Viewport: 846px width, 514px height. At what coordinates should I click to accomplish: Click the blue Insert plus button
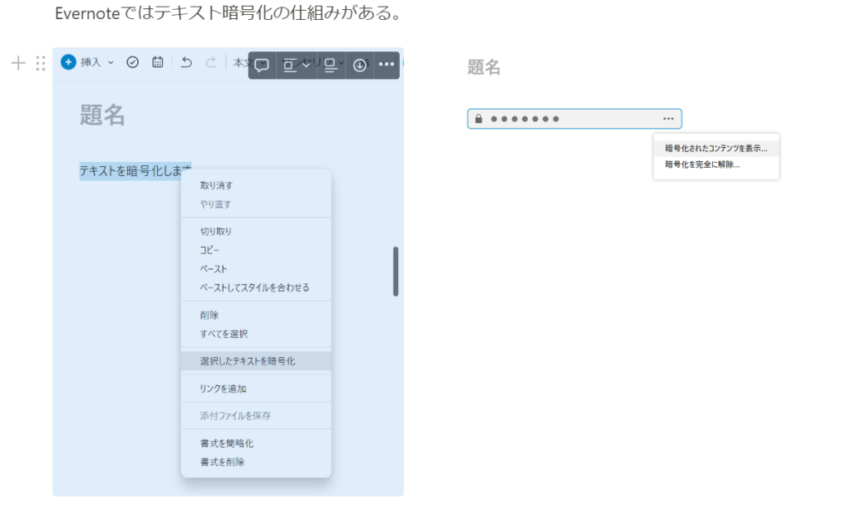click(x=68, y=62)
